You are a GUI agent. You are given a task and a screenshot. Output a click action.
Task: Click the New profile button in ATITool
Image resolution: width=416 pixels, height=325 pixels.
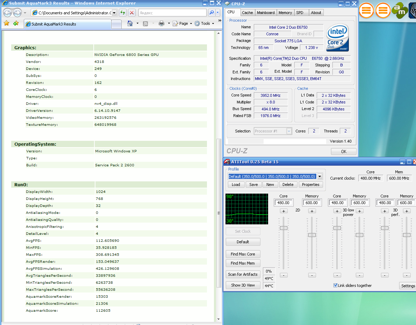point(270,185)
